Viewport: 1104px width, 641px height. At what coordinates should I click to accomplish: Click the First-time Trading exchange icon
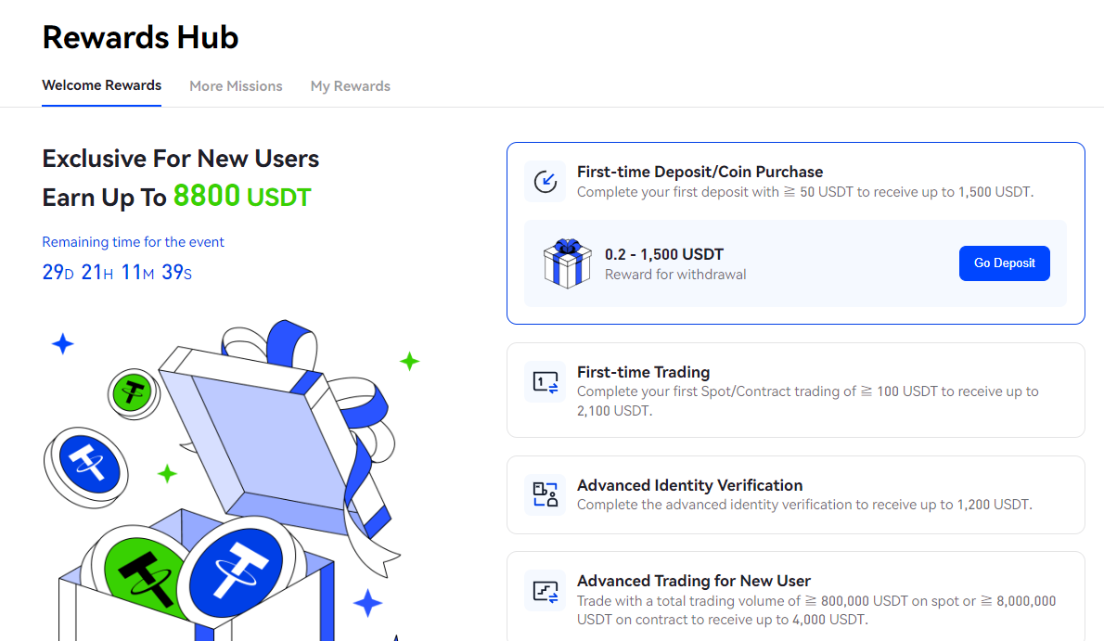click(x=545, y=380)
